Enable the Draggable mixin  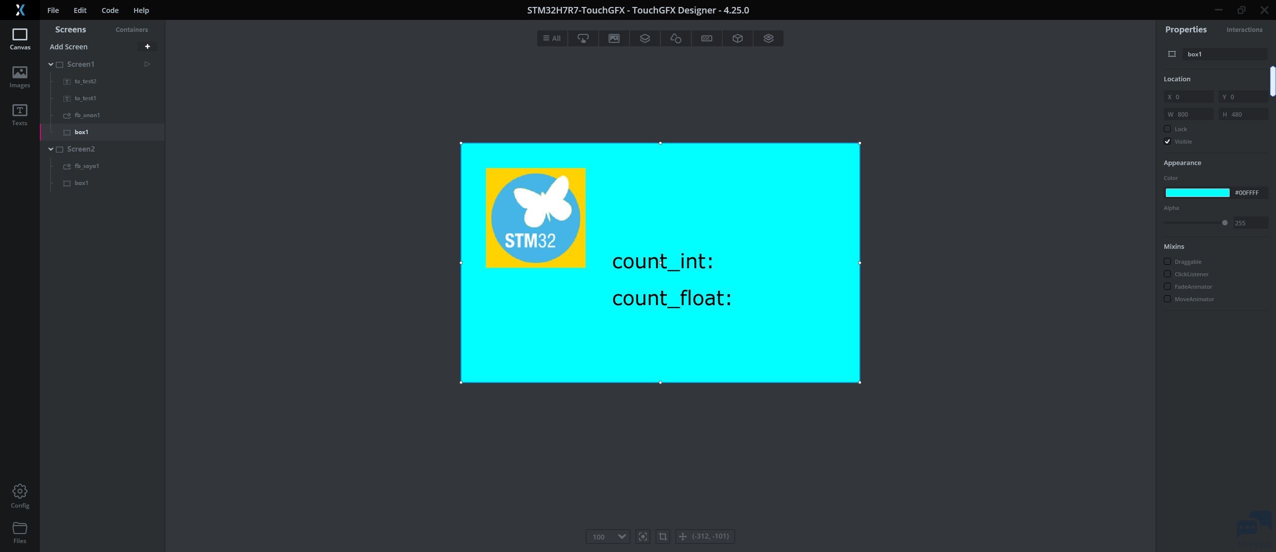pos(1167,262)
